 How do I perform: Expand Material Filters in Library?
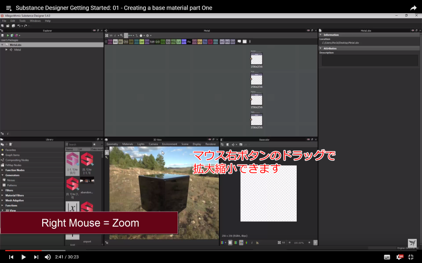coord(3,195)
